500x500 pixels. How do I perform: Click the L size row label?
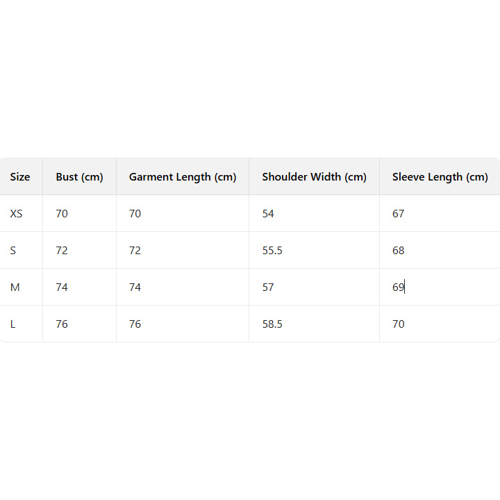tap(13, 324)
